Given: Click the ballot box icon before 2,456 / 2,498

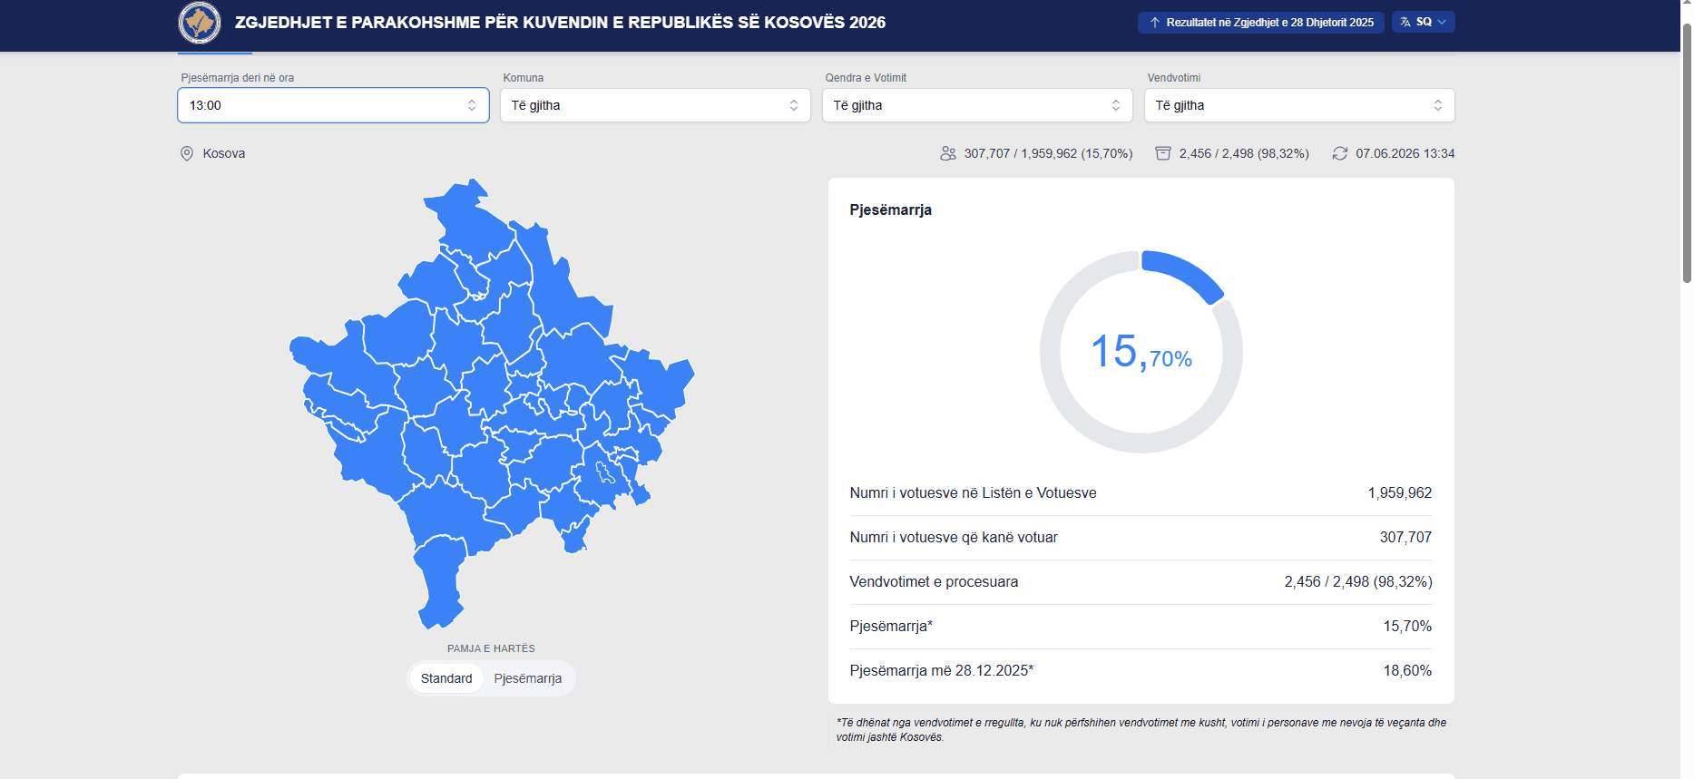Looking at the screenshot, I should click(x=1163, y=153).
